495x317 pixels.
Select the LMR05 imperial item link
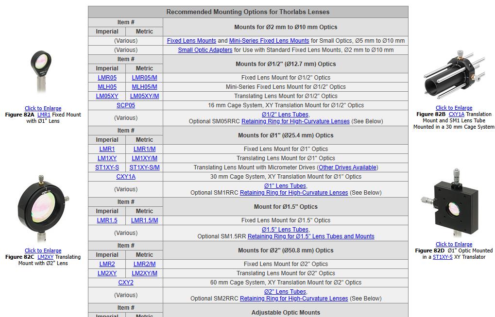tap(107, 78)
